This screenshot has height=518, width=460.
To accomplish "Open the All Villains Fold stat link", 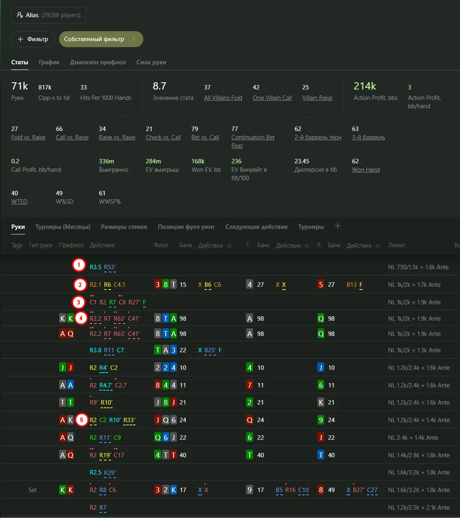I will point(223,98).
